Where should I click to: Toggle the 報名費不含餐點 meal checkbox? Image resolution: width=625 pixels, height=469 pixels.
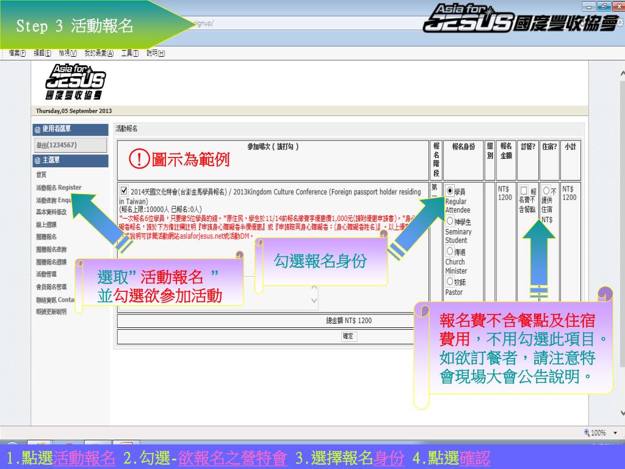[524, 191]
